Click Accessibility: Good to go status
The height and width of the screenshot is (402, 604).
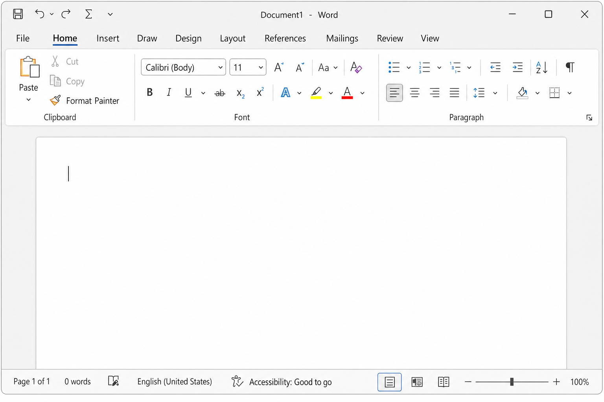282,382
